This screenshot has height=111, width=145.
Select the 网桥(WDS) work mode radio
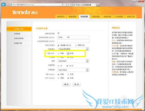click(76, 45)
